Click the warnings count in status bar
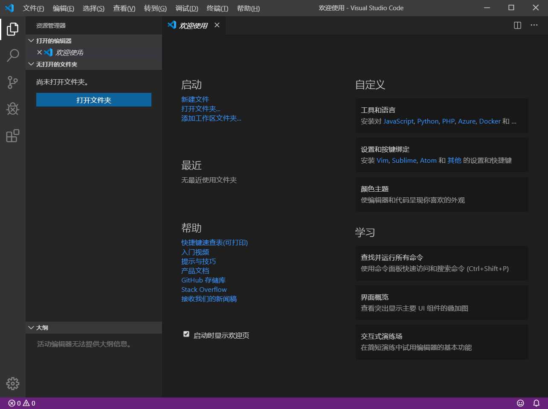 (x=29, y=403)
